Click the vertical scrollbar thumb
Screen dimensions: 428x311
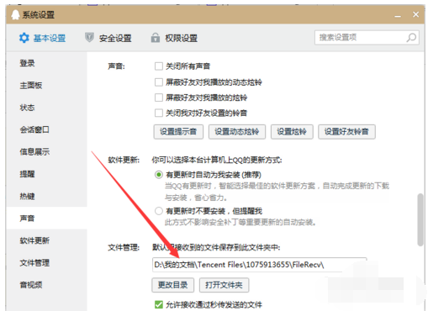pos(420,219)
